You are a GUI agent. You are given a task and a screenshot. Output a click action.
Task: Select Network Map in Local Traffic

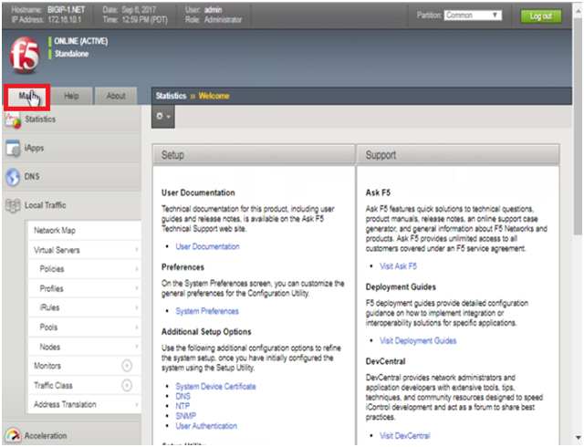coord(55,231)
